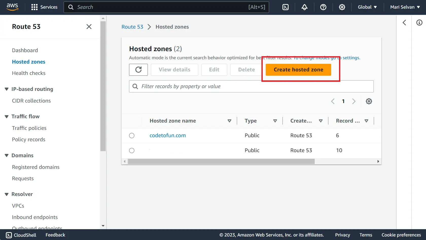
Task: Open CloudShell in the footer
Action: click(21, 235)
